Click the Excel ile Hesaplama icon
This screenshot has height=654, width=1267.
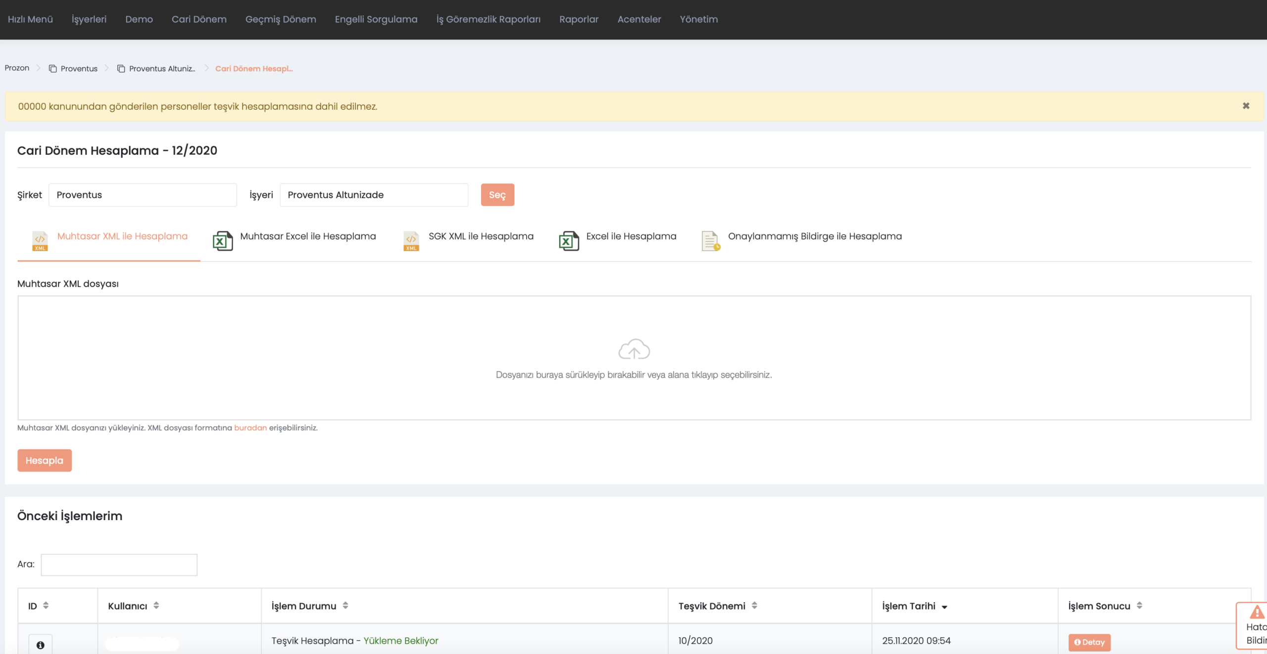(x=569, y=241)
